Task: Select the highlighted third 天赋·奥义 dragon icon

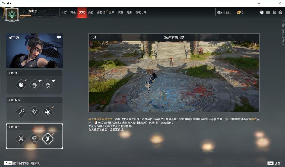Action: tap(48, 139)
